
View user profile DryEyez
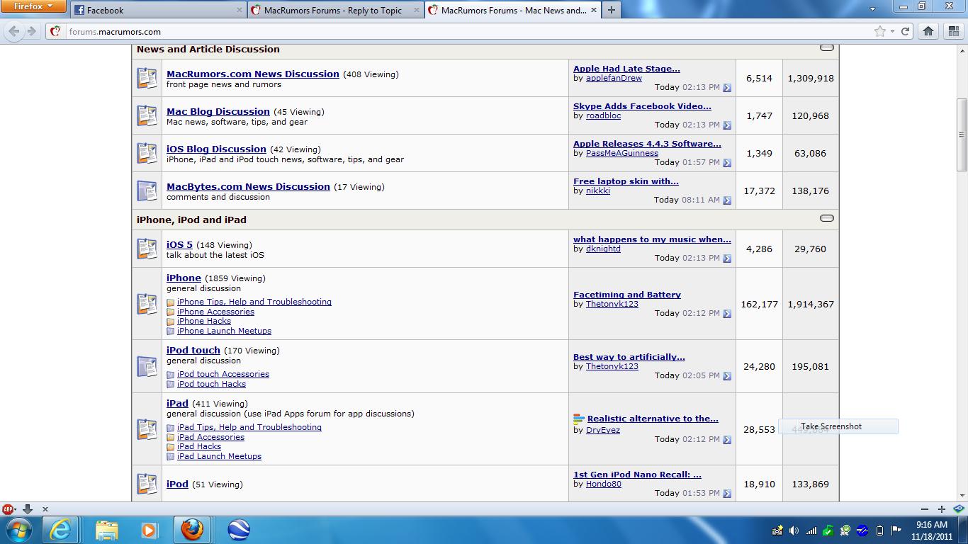pos(603,430)
